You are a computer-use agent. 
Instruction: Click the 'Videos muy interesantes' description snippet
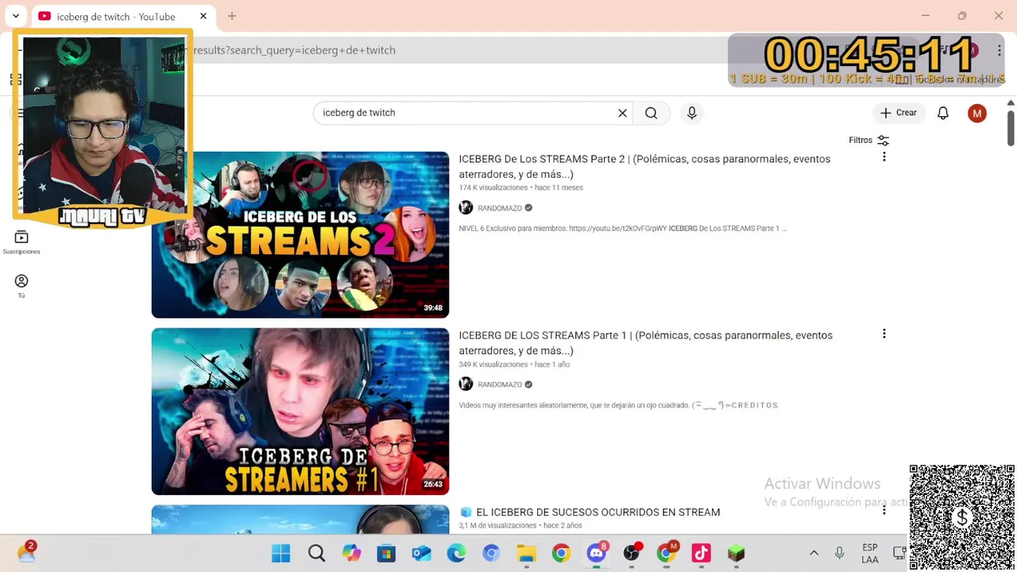coord(618,405)
